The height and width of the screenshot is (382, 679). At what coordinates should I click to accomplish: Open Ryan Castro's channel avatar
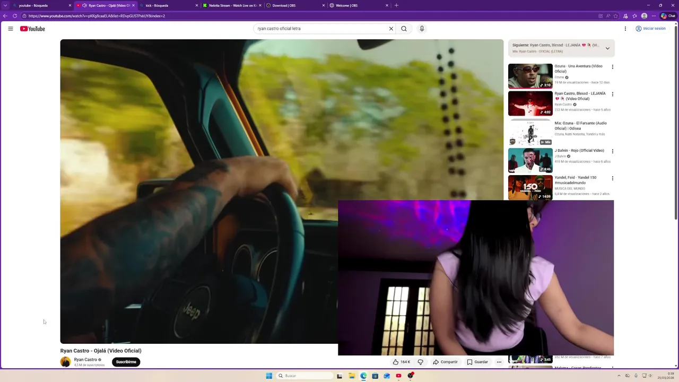point(65,362)
